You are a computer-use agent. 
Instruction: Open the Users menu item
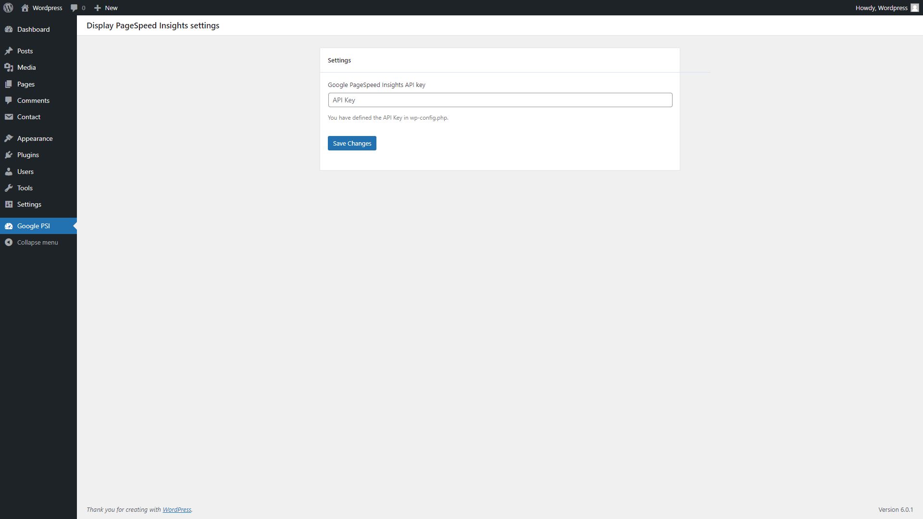(x=38, y=172)
